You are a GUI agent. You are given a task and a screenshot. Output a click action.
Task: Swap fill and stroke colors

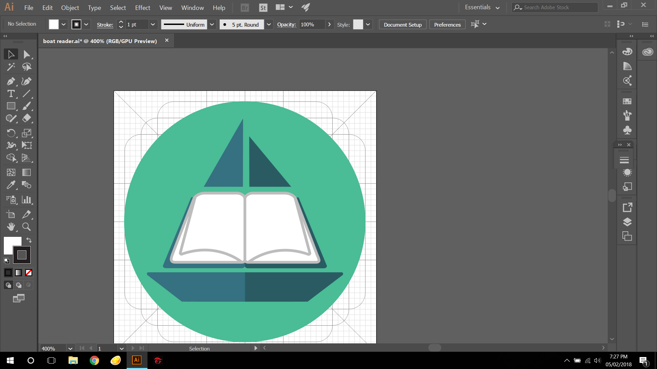[x=29, y=240]
